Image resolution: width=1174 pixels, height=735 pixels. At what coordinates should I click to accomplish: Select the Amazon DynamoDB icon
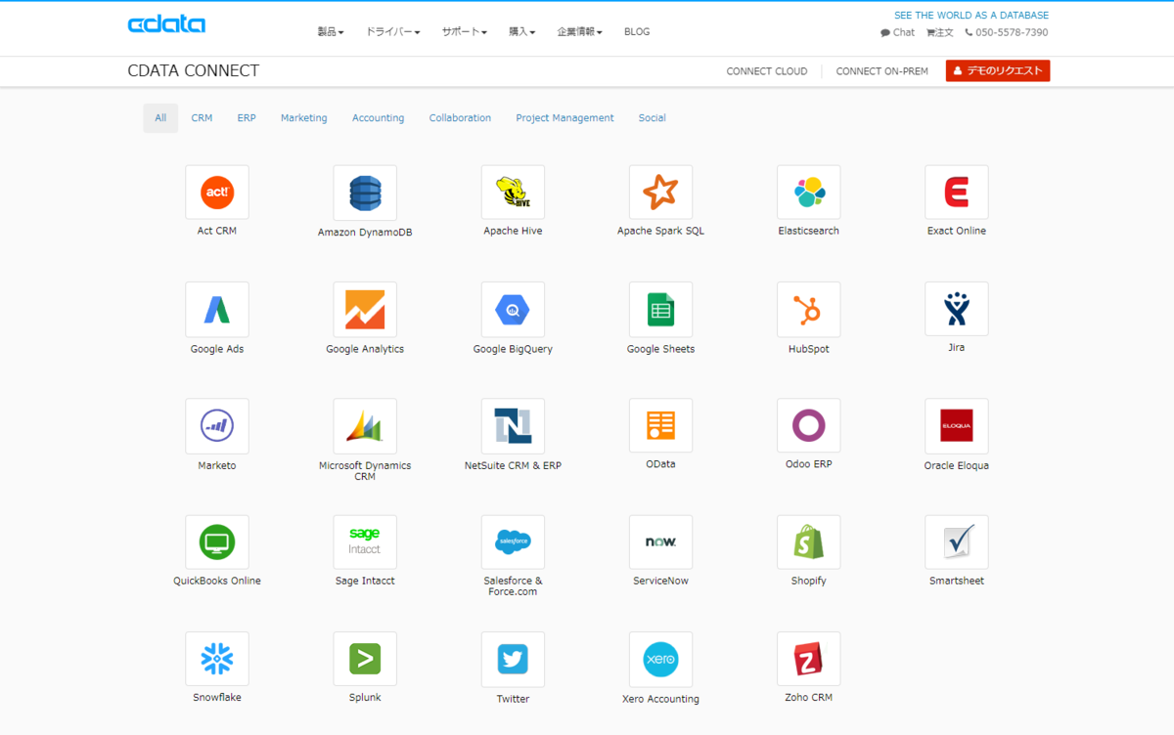[365, 193]
